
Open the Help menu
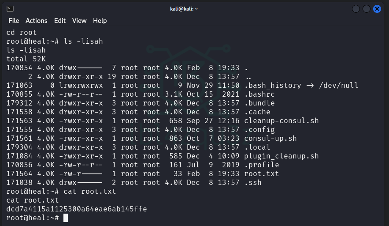click(100, 21)
